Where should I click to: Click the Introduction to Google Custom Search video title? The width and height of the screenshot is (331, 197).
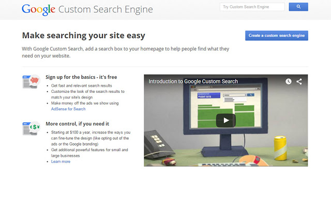coord(193,81)
